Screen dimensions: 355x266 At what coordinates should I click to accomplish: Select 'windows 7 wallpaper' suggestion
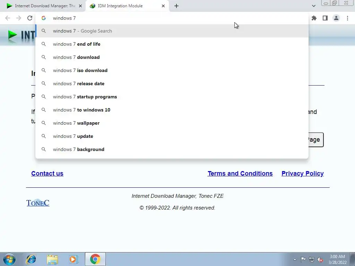pos(172,123)
